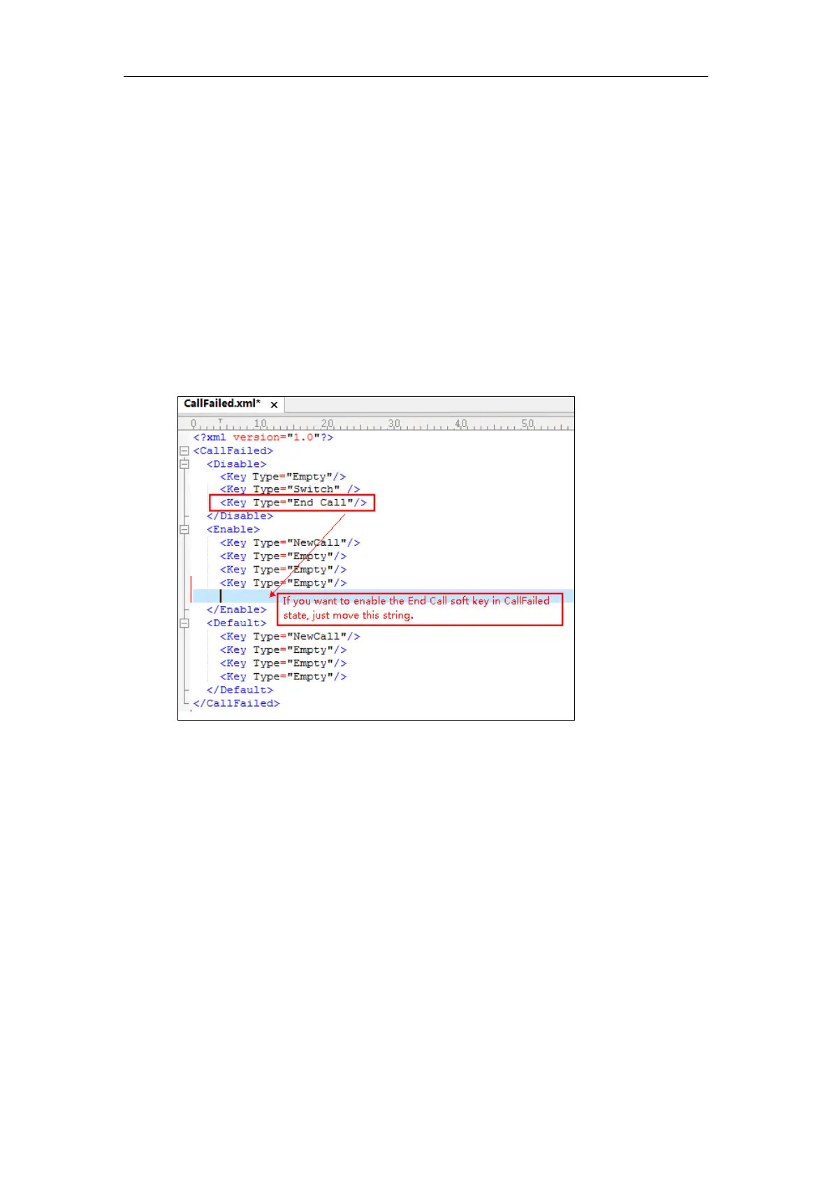This screenshot has height=1177, width=832.
Task: Click the closing </CallFailed> tag
Action: pos(236,704)
